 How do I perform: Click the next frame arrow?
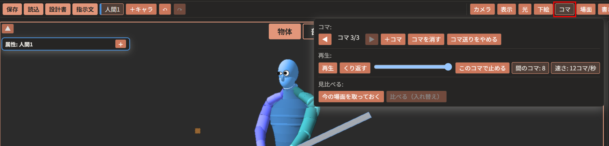point(372,39)
